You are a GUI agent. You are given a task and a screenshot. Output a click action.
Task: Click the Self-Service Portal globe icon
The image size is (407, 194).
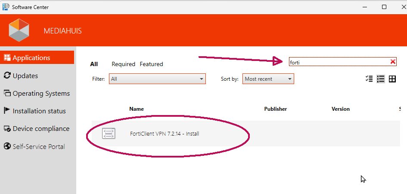coord(7,146)
